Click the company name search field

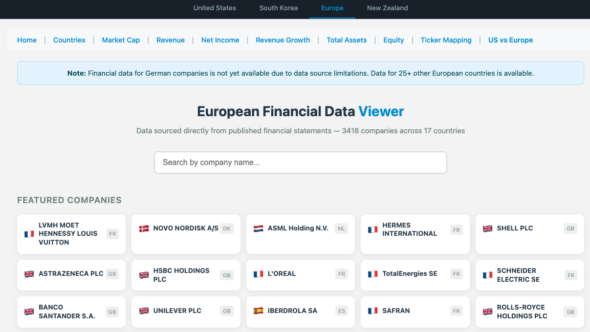click(301, 163)
